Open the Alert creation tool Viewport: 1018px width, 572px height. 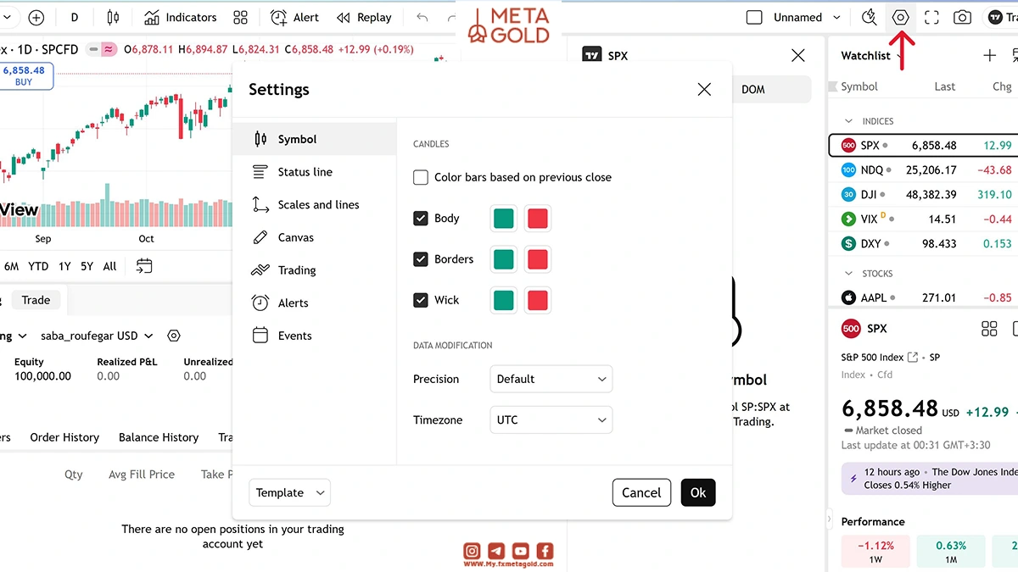(295, 17)
